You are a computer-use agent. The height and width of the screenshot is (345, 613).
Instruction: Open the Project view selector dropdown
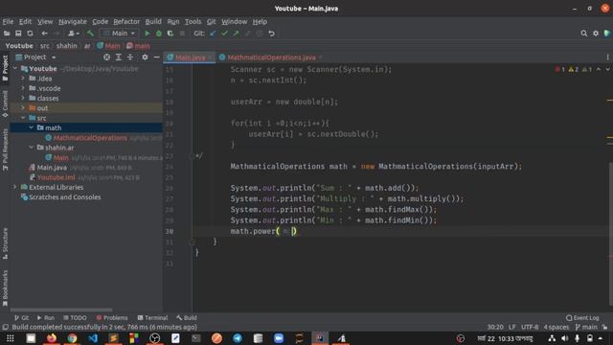(36, 57)
